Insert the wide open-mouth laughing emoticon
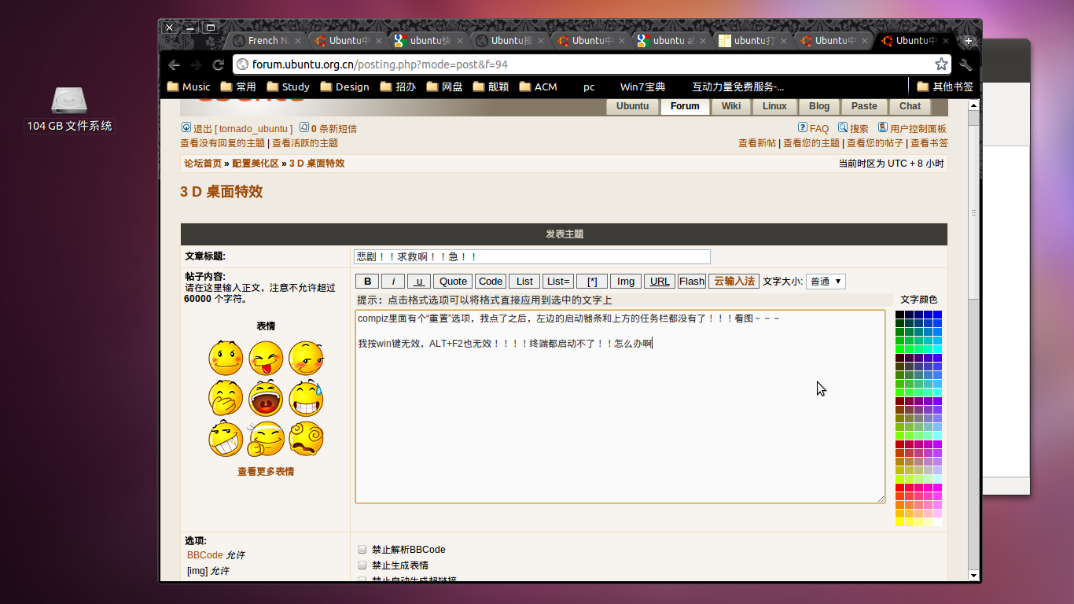This screenshot has height=604, width=1074. point(266,398)
